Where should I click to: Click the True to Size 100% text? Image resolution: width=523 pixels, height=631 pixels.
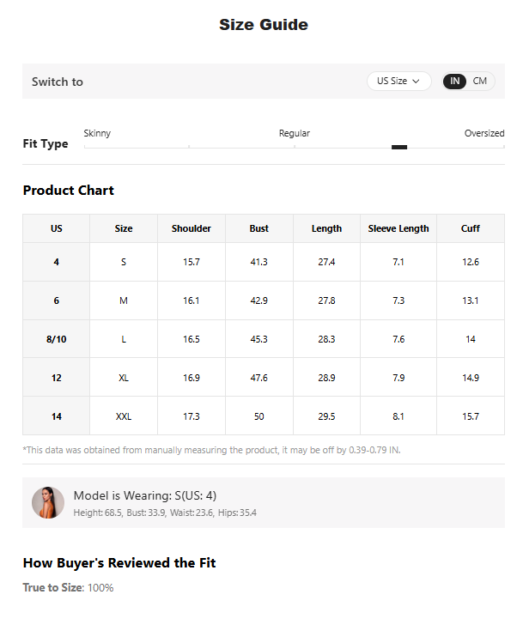68,587
